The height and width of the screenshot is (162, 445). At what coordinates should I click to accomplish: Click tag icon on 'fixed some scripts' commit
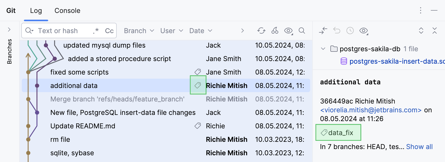(198, 72)
